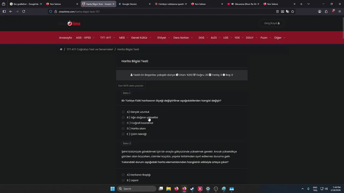Click the Giriş/Kayıt login button
The image size is (344, 193).
click(272, 23)
